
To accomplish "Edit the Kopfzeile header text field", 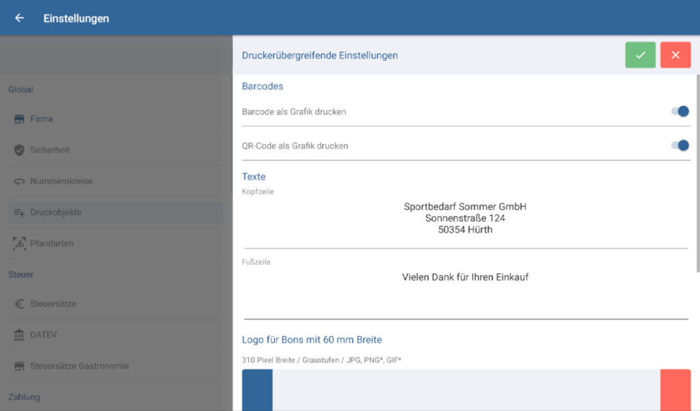I will pos(465,218).
